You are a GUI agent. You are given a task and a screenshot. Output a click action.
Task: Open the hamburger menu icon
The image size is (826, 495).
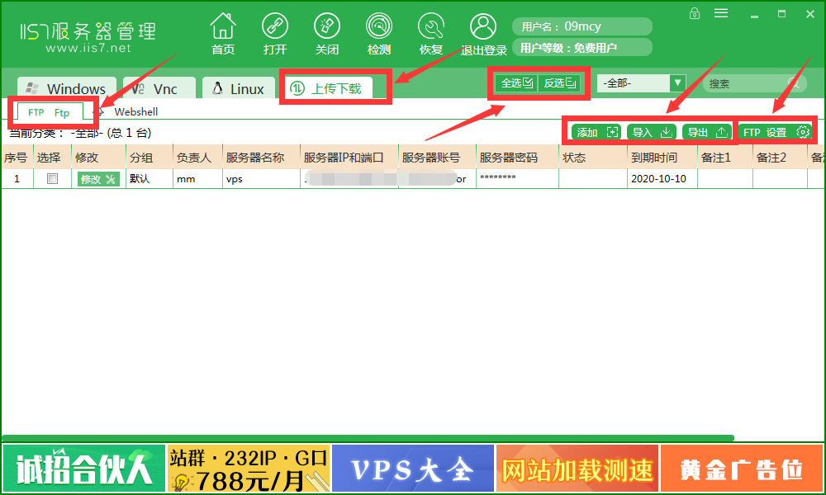click(721, 13)
